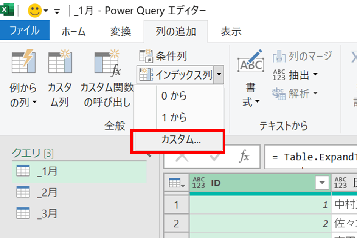Select the _1月 query

click(79, 171)
